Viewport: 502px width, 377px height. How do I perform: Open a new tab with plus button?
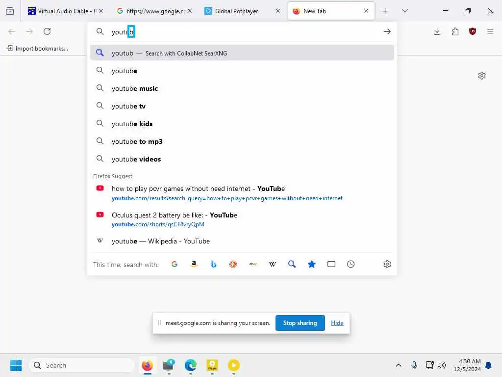click(x=385, y=11)
